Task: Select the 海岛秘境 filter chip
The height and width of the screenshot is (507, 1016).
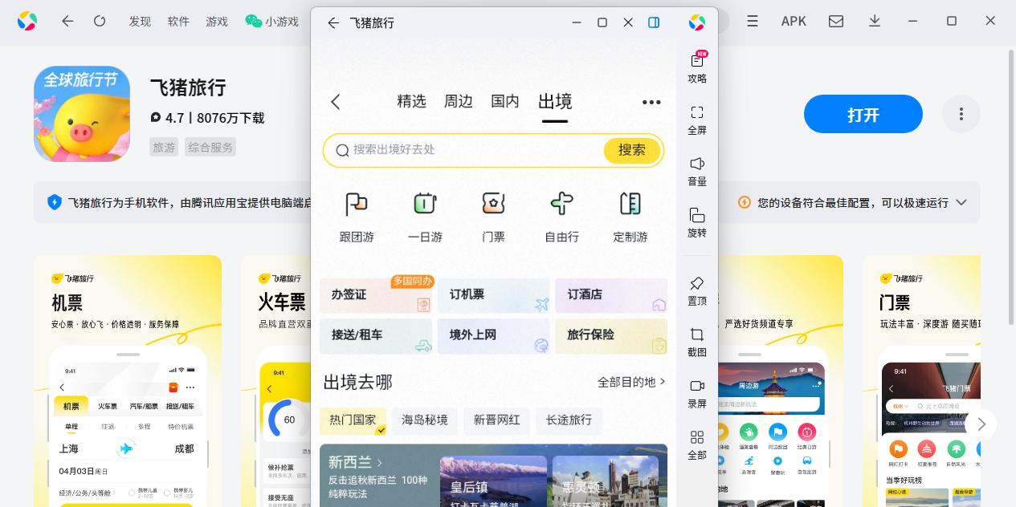Action: tap(425, 420)
